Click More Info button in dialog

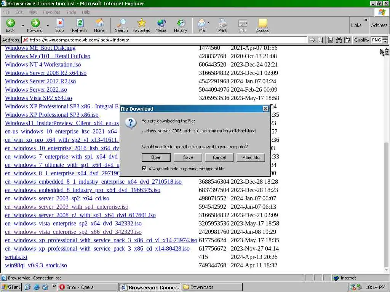251,157
